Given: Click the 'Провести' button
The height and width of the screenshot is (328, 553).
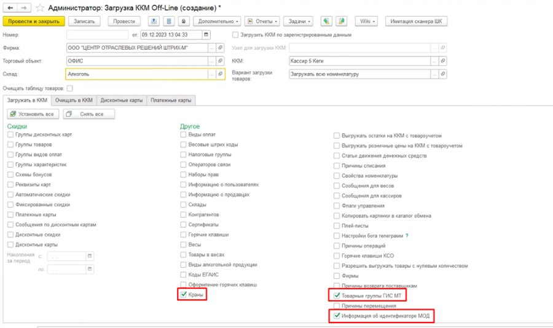Looking at the screenshot, I should click(124, 21).
